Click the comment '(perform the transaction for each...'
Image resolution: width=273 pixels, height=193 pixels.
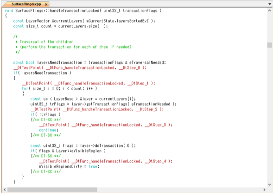point(76,47)
